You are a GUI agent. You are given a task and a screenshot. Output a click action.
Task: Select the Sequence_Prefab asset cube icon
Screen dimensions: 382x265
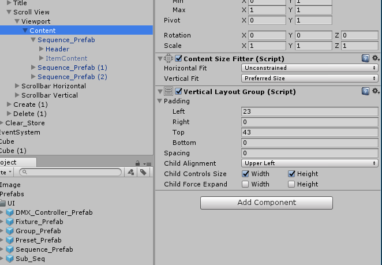click(10, 249)
